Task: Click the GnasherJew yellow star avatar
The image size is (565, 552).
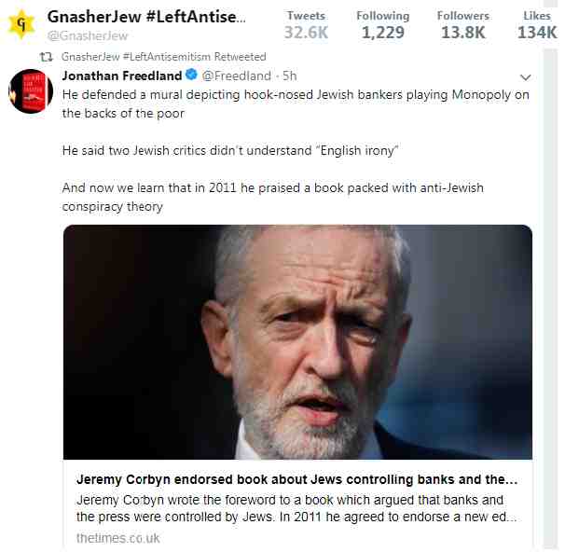Action: pos(21,24)
